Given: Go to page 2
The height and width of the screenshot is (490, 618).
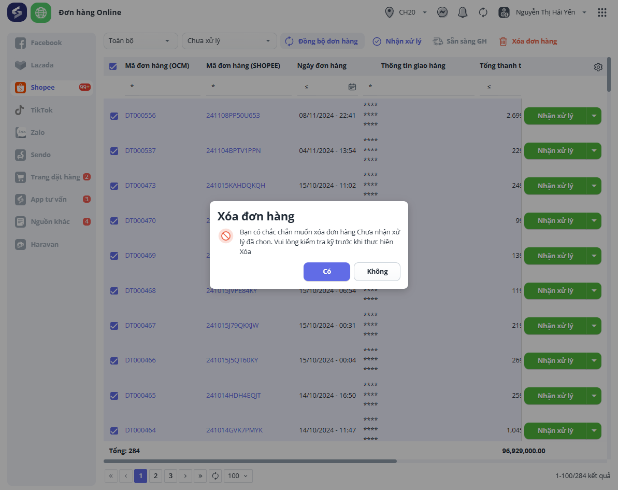Looking at the screenshot, I should [156, 476].
